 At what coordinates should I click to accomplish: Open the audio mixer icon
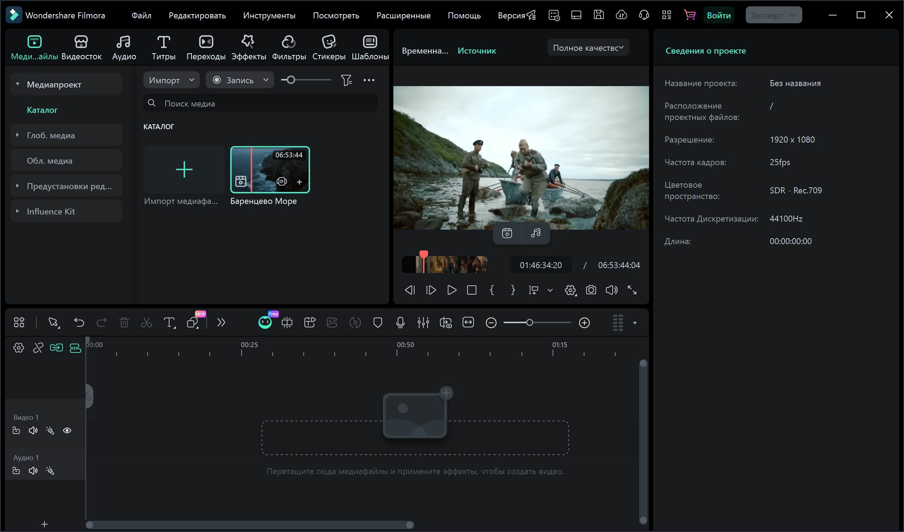(423, 323)
